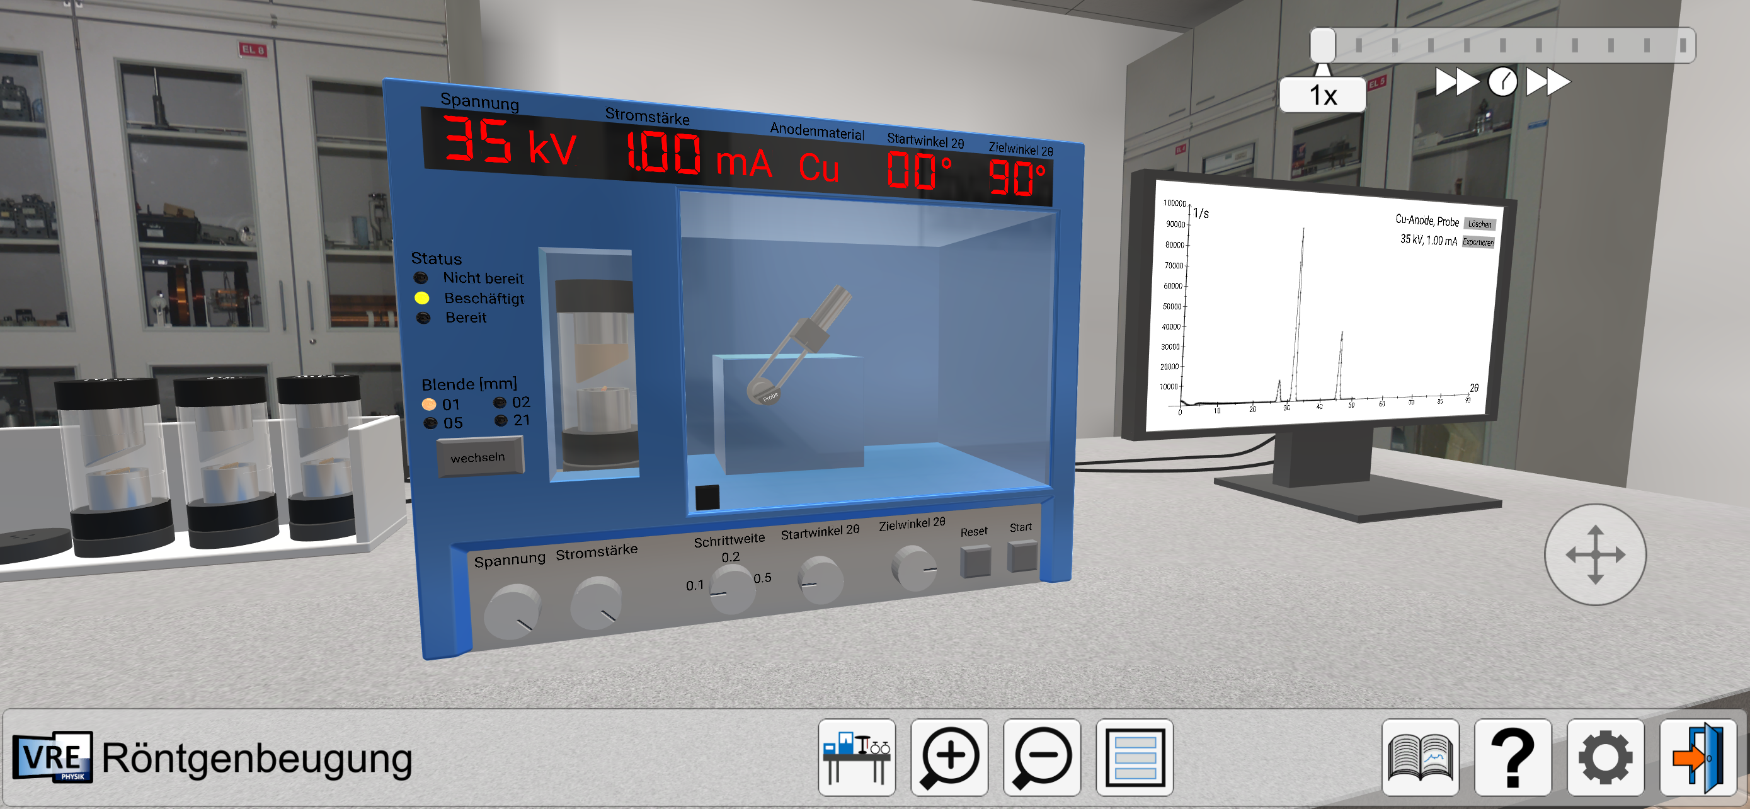Viewport: 1750px width, 809px height.
Task: Select 02 mm aperture indicator
Action: 500,402
